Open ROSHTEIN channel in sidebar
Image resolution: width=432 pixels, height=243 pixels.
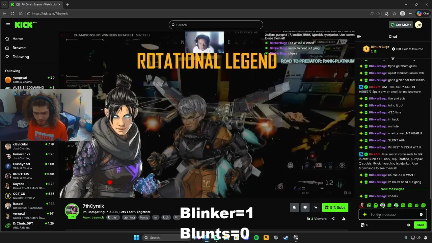(29, 176)
